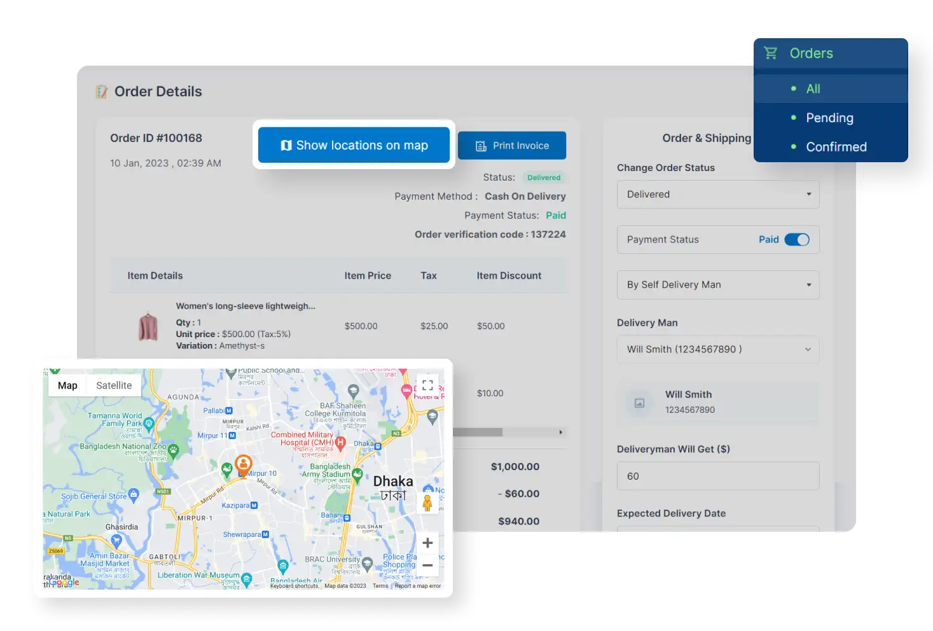This screenshot has width=933, height=631.
Task: Click the zoom-out minus icon on map
Action: coord(427,565)
